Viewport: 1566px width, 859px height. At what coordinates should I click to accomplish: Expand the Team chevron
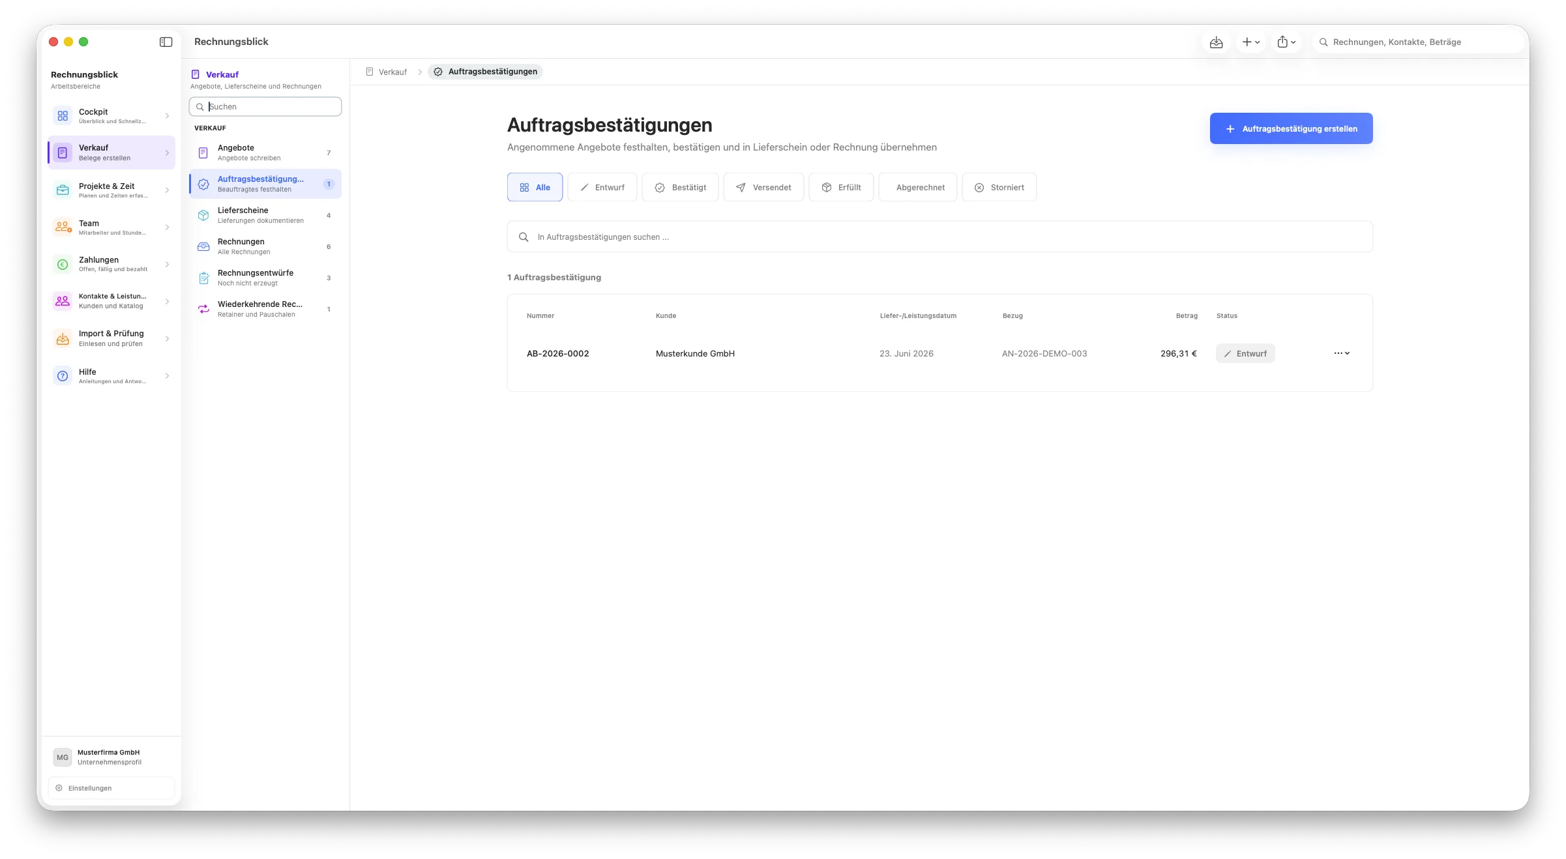click(168, 227)
